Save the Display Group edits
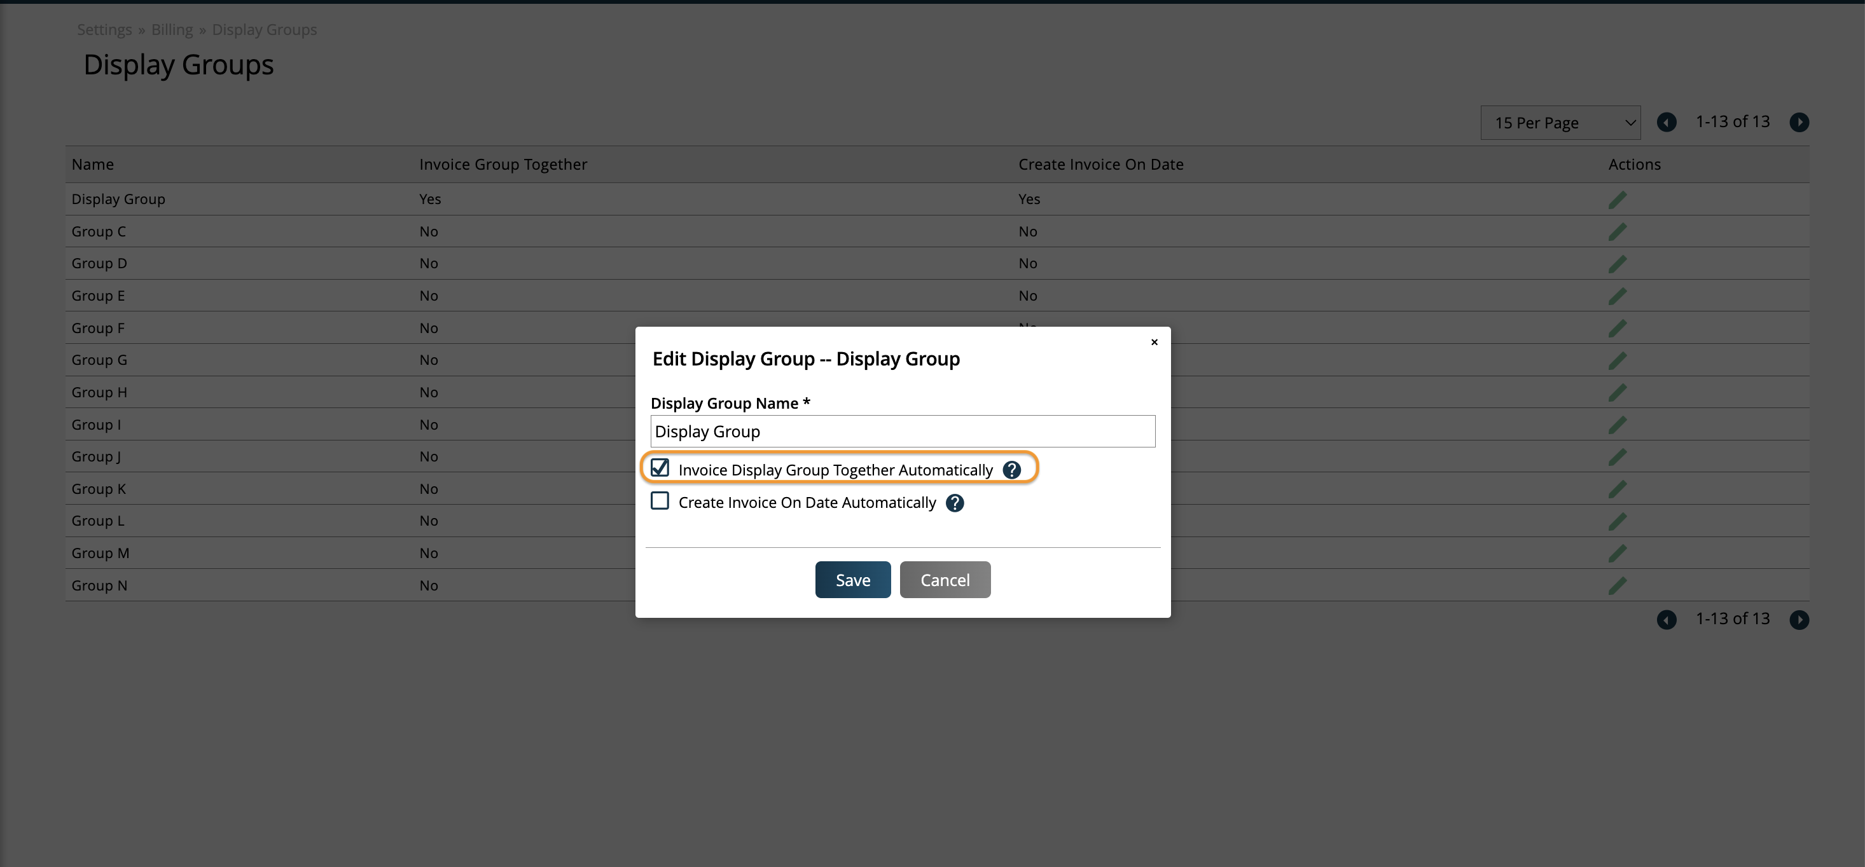The image size is (1865, 867). [x=853, y=579]
